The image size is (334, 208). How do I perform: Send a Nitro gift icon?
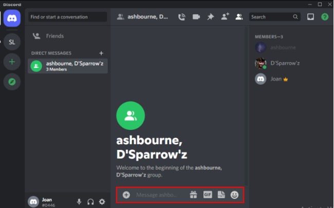[193, 195]
